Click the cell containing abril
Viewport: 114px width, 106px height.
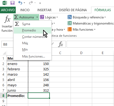(17, 80)
